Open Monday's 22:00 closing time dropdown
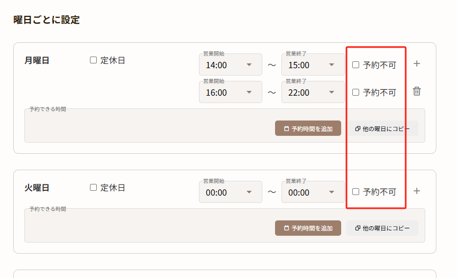 pos(313,92)
